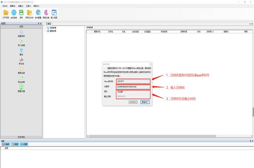Image resolution: width=254 pixels, height=168 pixels.
Task: Open the 文件(F) menu
Action: (5, 6)
